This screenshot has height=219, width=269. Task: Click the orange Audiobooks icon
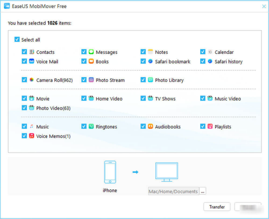coord(151,127)
